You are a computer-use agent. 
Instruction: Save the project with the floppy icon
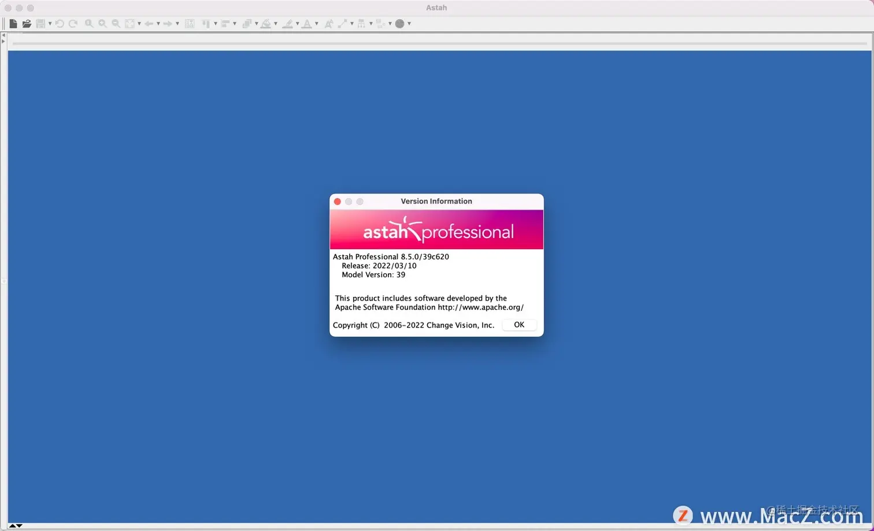tap(40, 24)
